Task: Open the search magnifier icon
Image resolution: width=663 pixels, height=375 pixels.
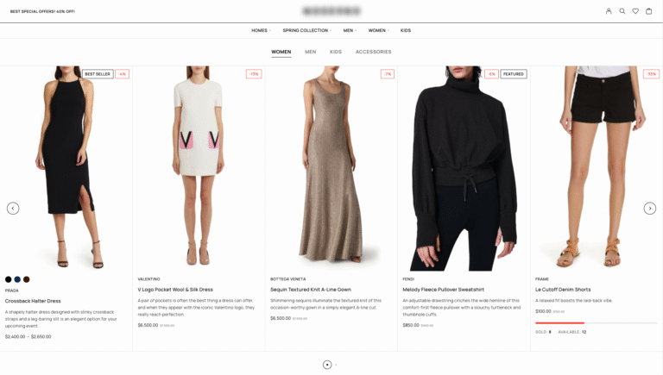Action: pyautogui.click(x=622, y=11)
